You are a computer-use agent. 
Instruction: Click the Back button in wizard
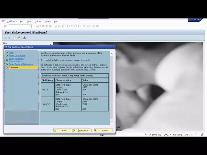tap(62, 130)
